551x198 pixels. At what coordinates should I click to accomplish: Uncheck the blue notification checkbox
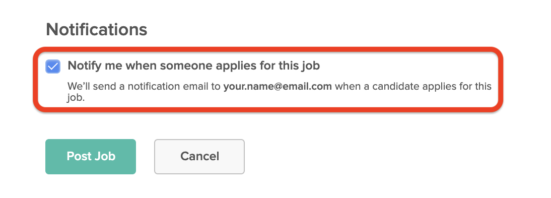tap(53, 67)
